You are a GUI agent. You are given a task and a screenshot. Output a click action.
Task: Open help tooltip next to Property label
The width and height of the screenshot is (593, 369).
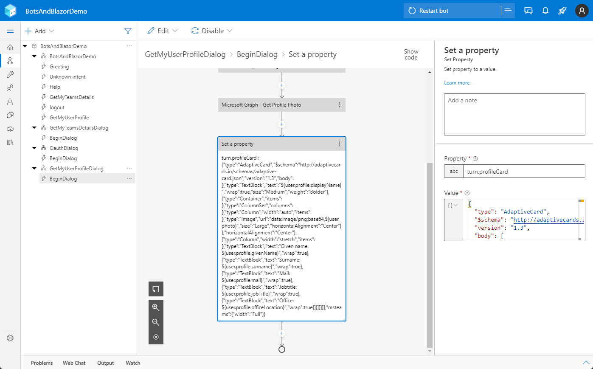[475, 159]
